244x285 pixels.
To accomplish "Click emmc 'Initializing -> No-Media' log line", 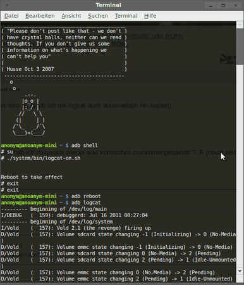I will (117, 247).
